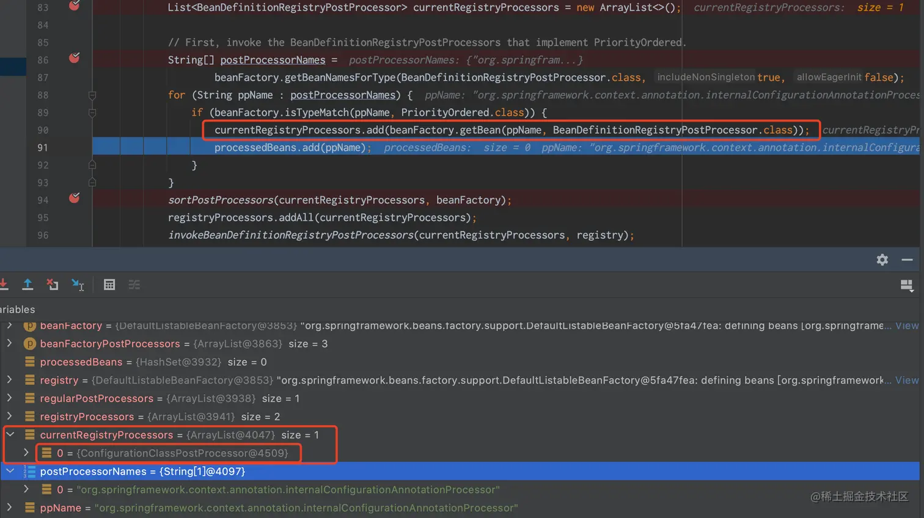Click the ConfigurationClassPostProcessor@4509 value text
Screen dimensions: 924x518
tap(182, 453)
